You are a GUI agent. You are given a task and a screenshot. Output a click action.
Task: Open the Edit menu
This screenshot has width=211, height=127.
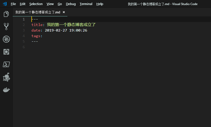pyautogui.click(x=23, y=4)
